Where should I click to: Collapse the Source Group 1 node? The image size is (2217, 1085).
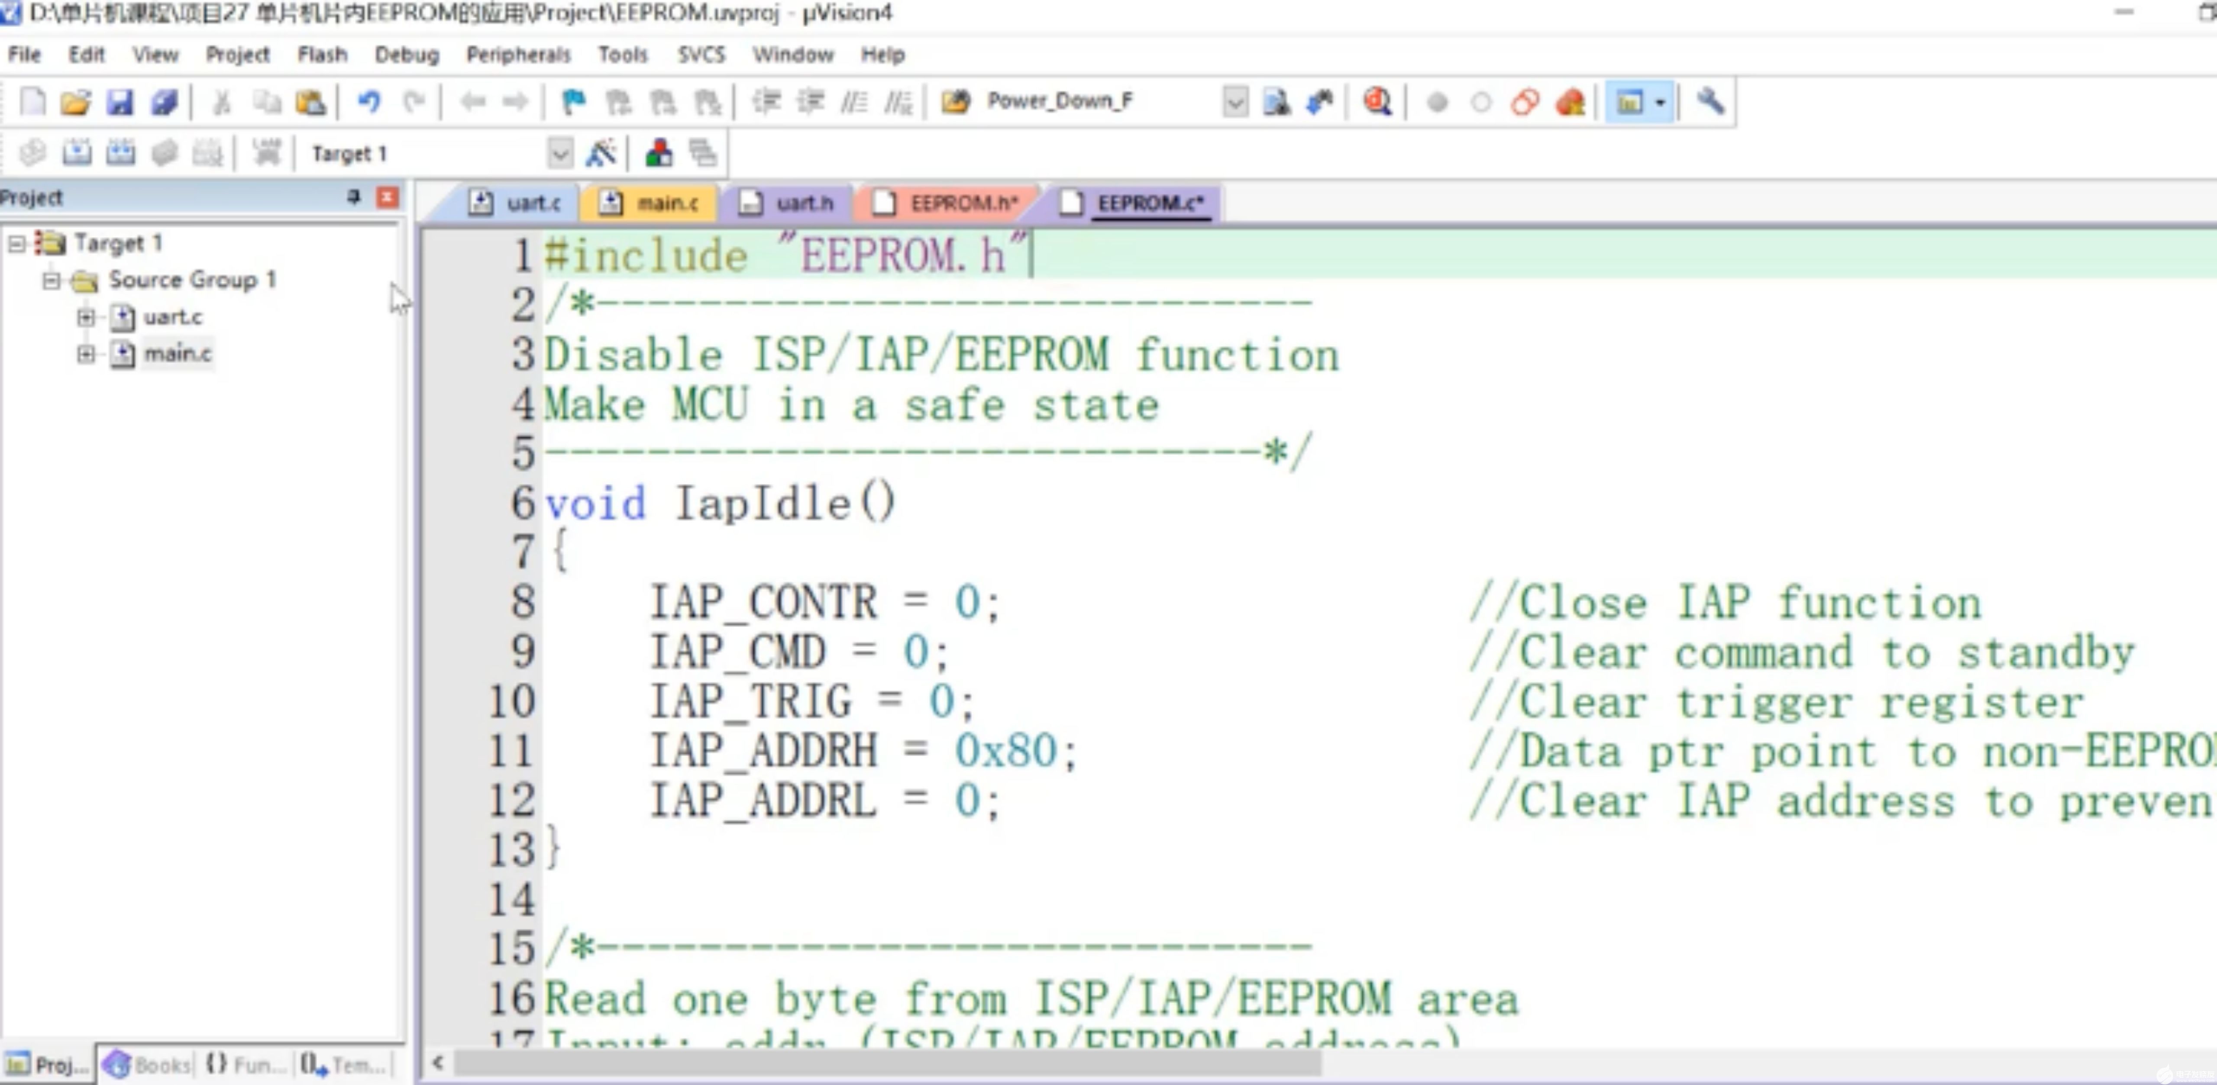coord(52,281)
